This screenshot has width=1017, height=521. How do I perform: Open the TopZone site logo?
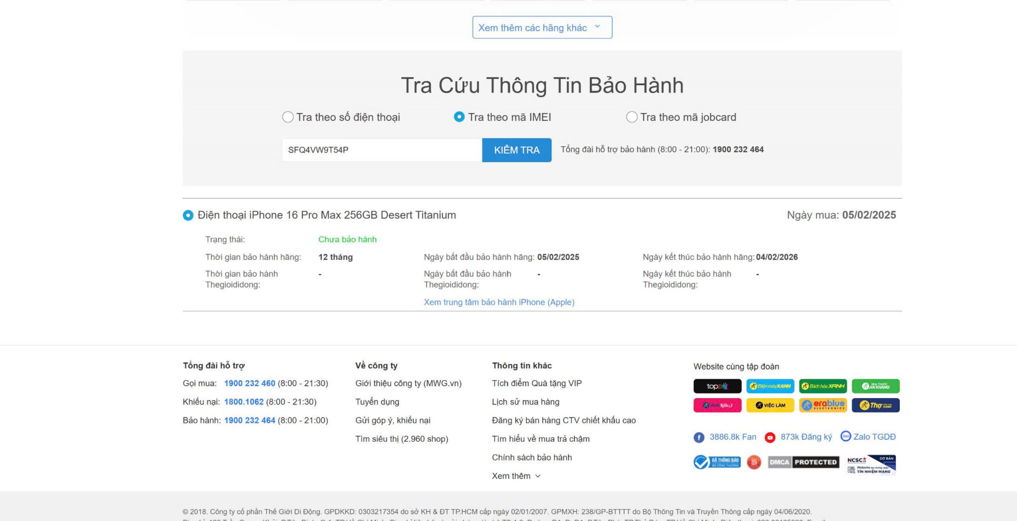[x=717, y=386]
